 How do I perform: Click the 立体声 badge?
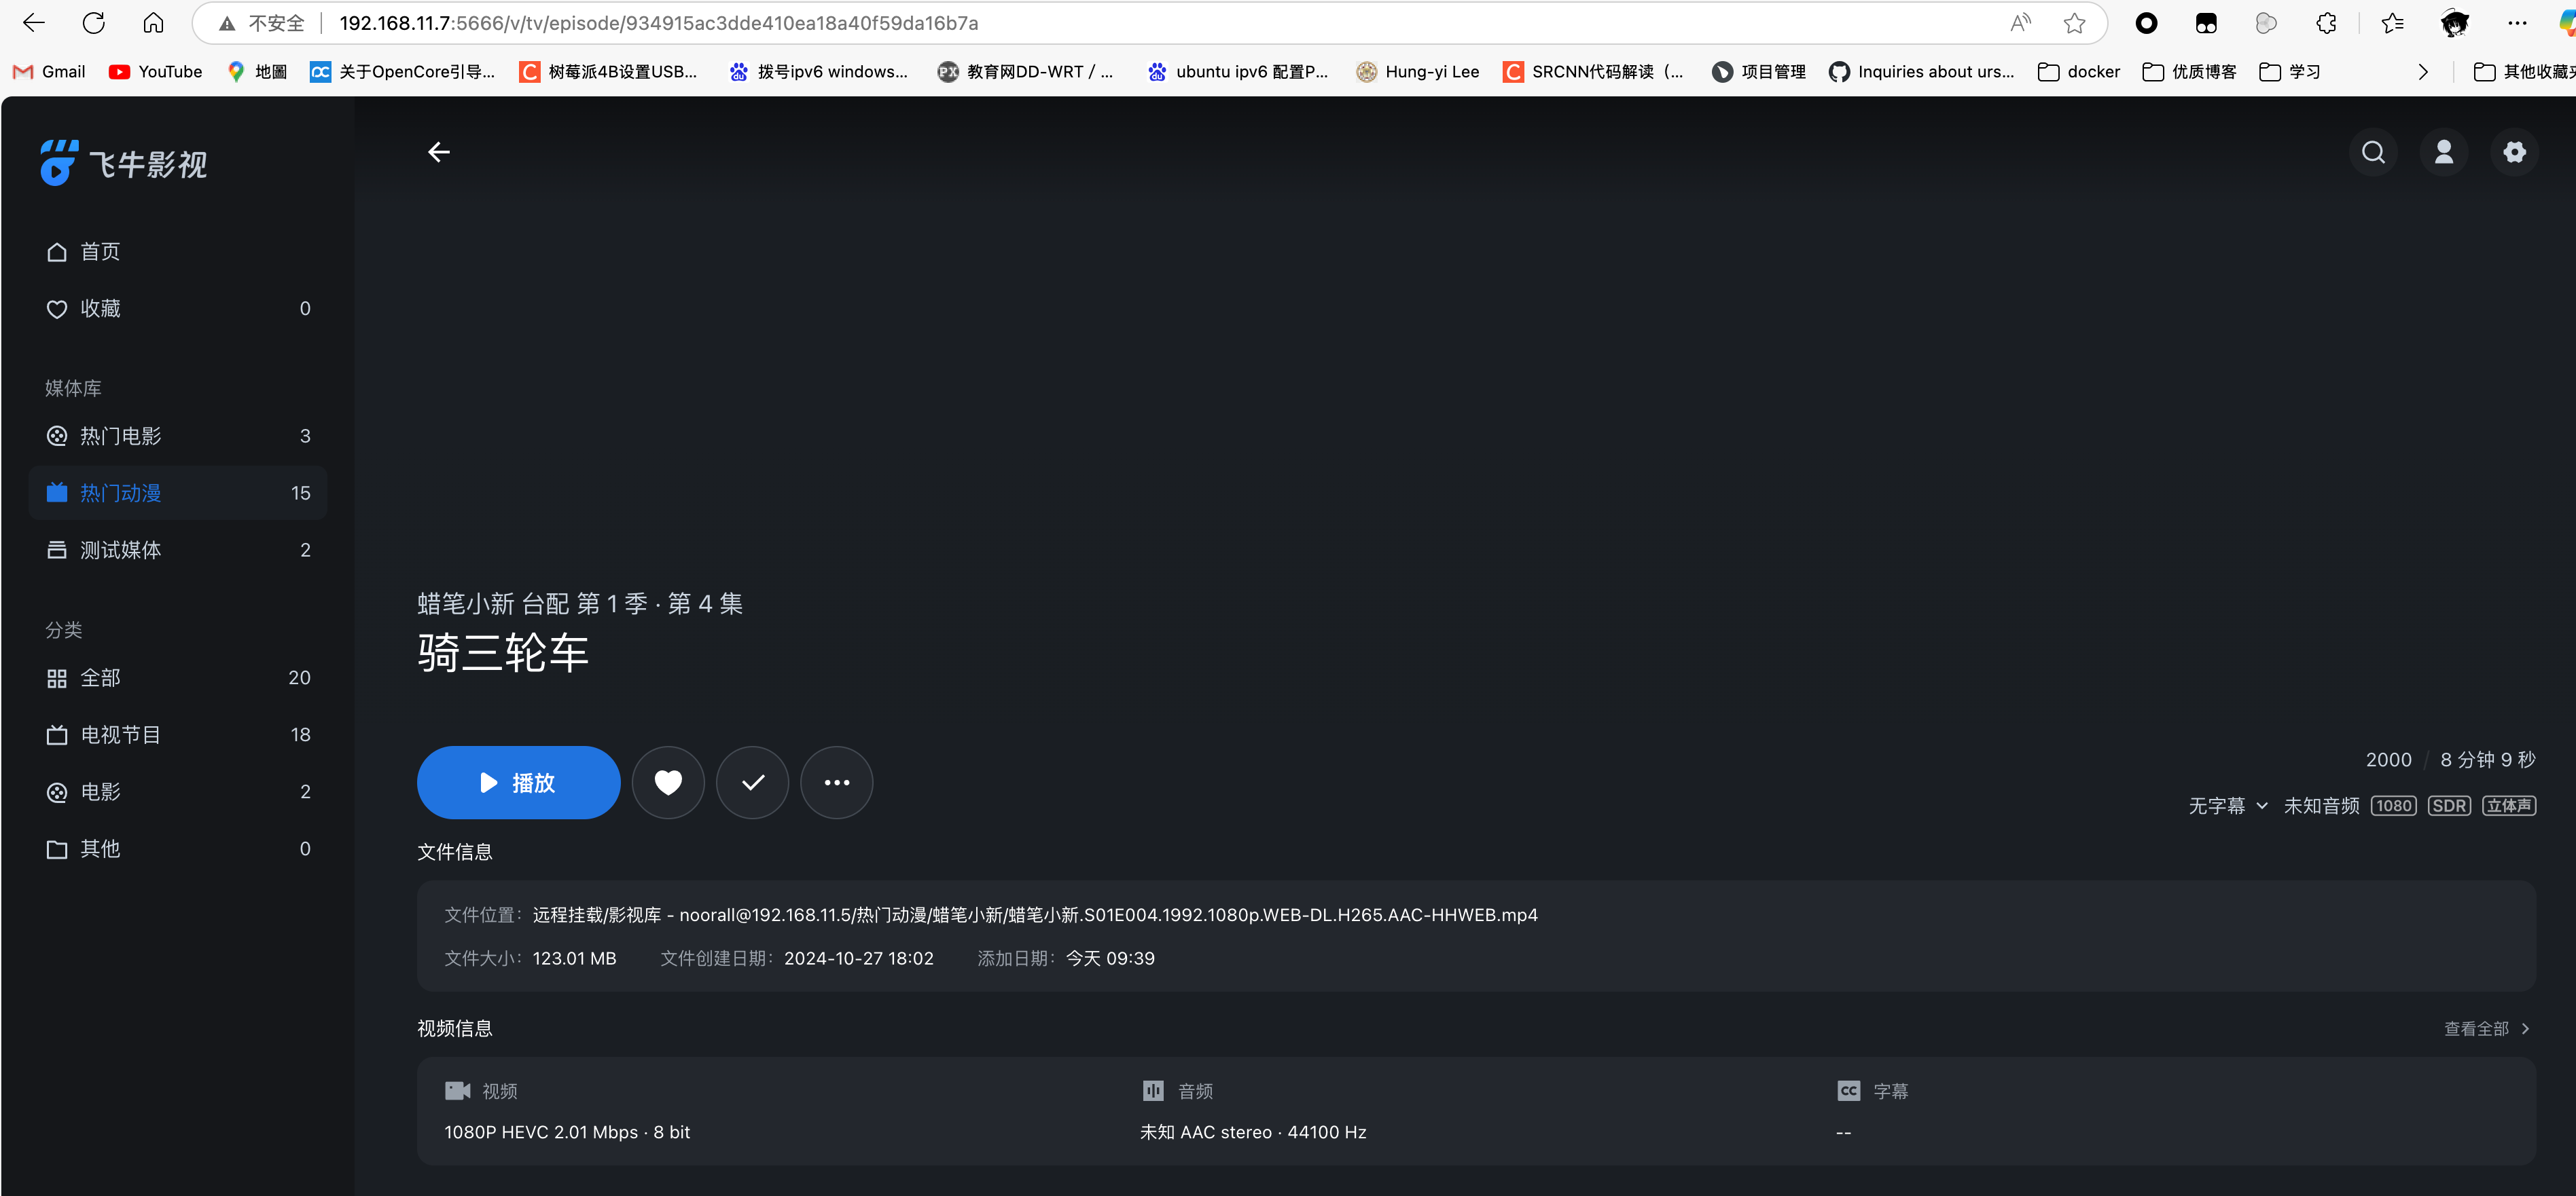pyautogui.click(x=2509, y=805)
